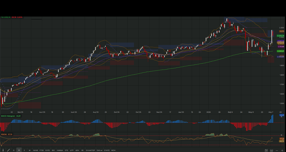The width and height of the screenshot is (286, 152).
Task: Click the Αυγ'25 date label
Action: 96,112
